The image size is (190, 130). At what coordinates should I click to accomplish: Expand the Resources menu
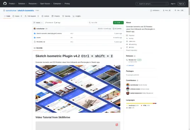coord(33,4)
